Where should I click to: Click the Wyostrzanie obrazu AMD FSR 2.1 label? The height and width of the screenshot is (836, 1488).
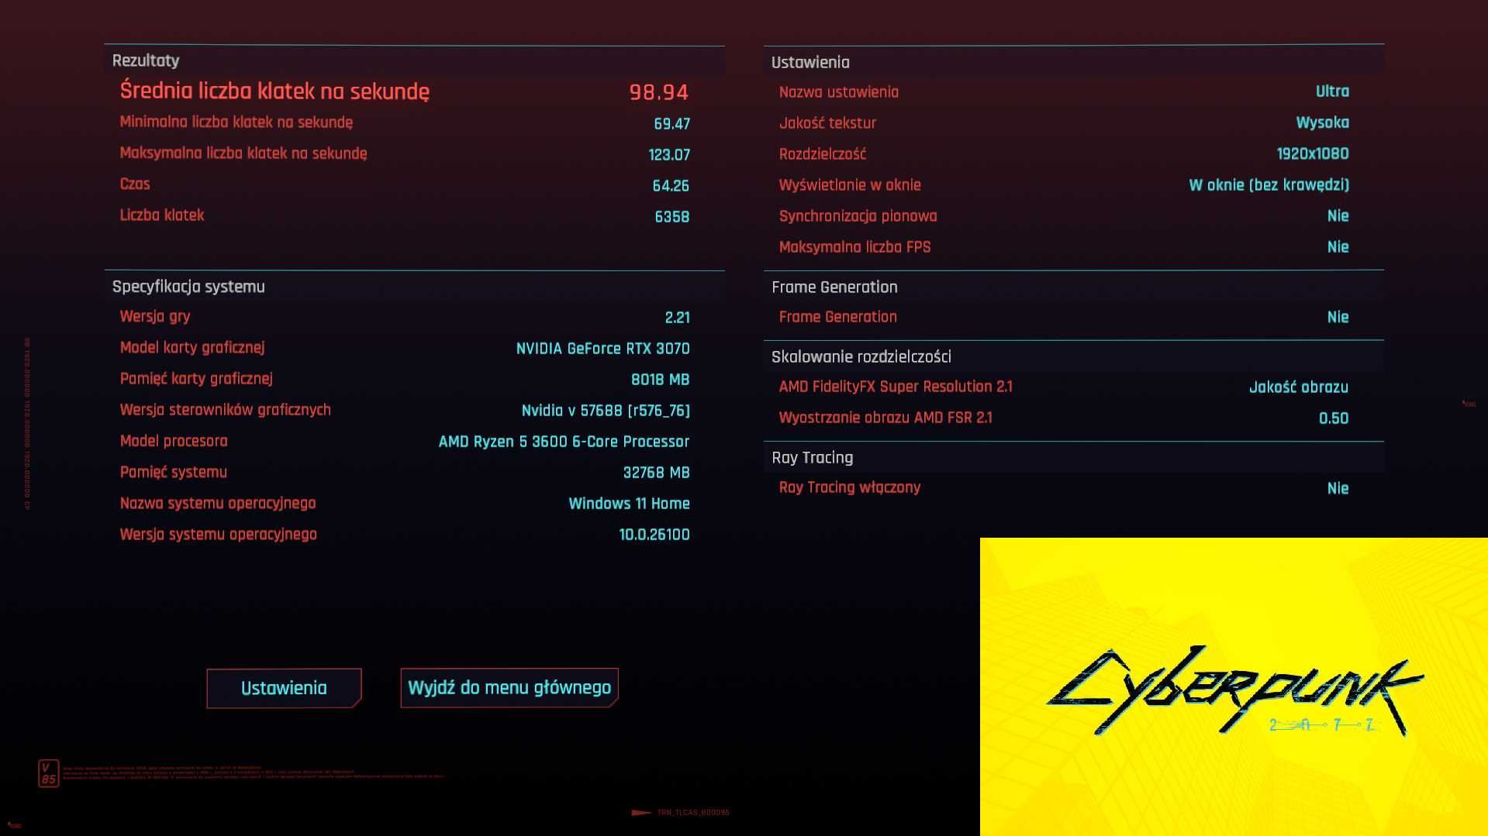pos(886,418)
